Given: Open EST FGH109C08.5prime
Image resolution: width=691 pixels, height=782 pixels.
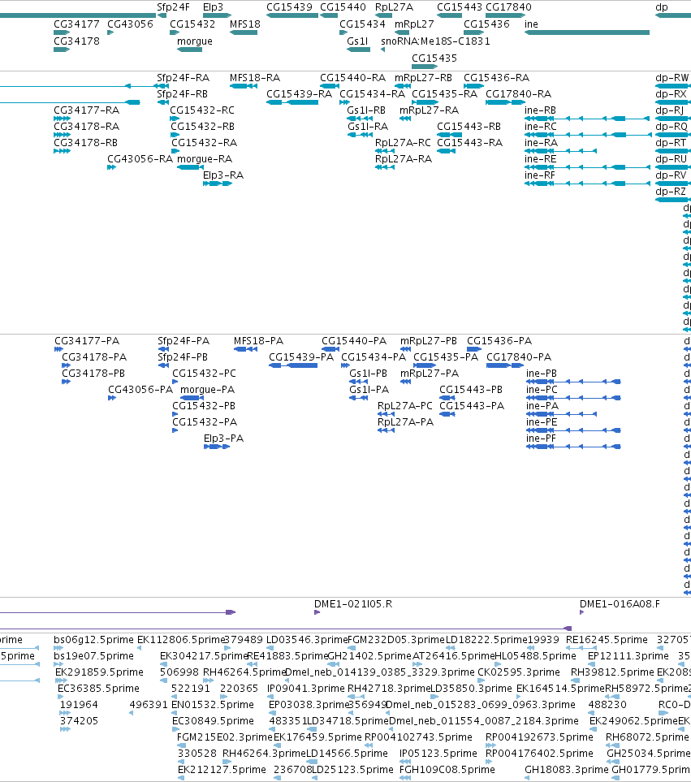Looking at the screenshot, I should pos(447,770).
